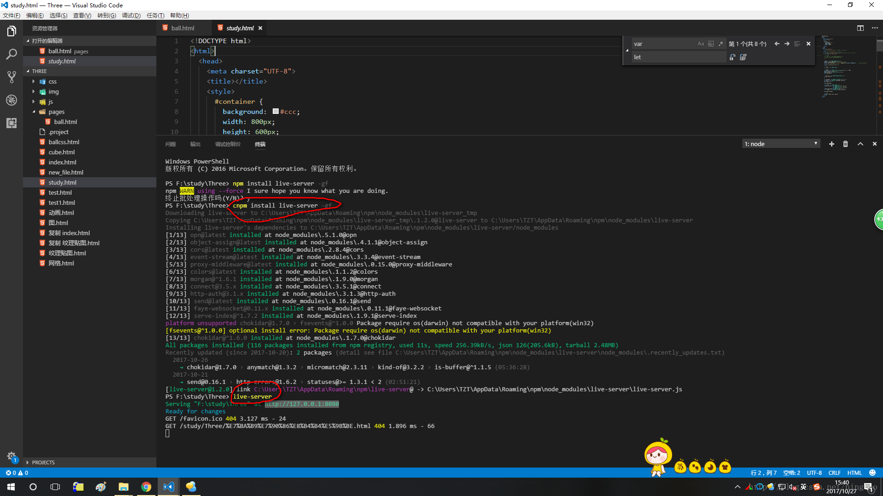
Task: Toggle whole word matching in find widget
Action: coord(711,44)
